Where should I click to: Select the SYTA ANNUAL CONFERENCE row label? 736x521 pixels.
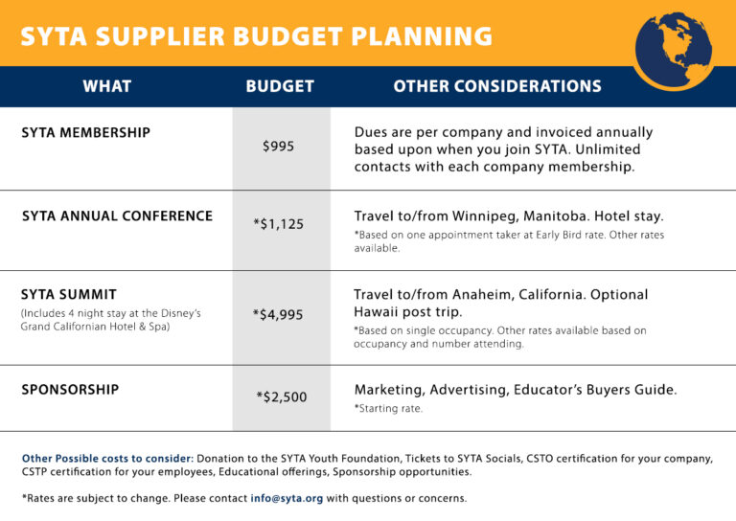117,215
